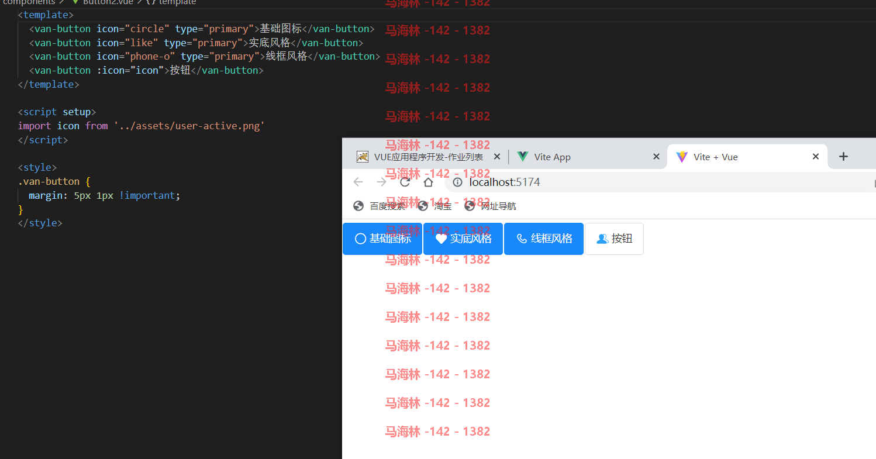The width and height of the screenshot is (876, 459).
Task: Click the '<script setup>' line
Action: (57, 112)
